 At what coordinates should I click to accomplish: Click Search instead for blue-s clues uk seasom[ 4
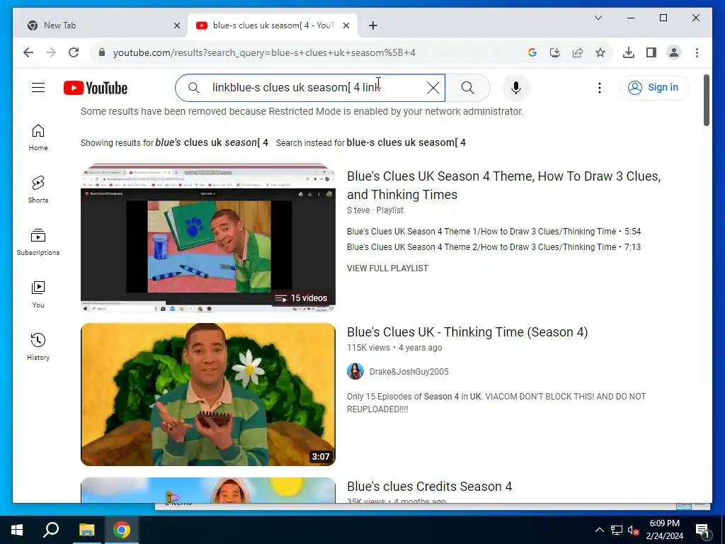(x=406, y=142)
